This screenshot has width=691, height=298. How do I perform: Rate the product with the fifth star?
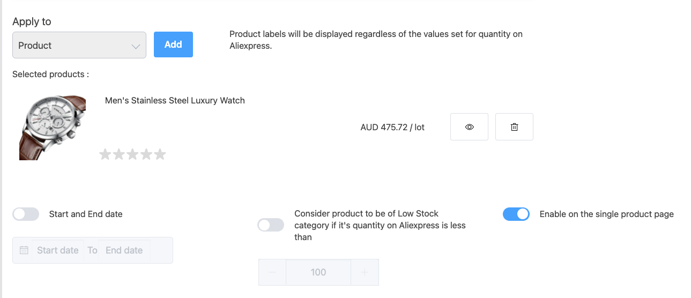click(x=160, y=155)
